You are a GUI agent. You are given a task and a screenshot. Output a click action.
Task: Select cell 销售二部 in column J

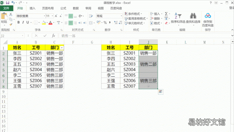(148, 64)
